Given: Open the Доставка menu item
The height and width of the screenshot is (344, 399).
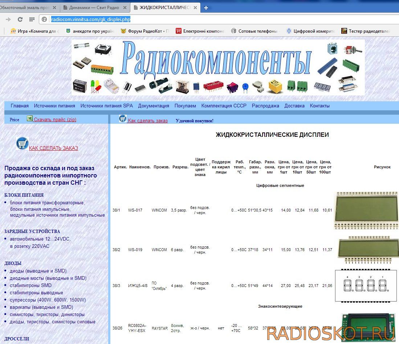Looking at the screenshot, I should click(x=294, y=106).
